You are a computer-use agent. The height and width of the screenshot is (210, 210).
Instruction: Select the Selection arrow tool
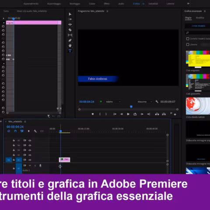70,14
